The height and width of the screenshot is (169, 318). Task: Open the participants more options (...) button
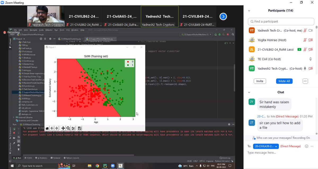[305, 81]
